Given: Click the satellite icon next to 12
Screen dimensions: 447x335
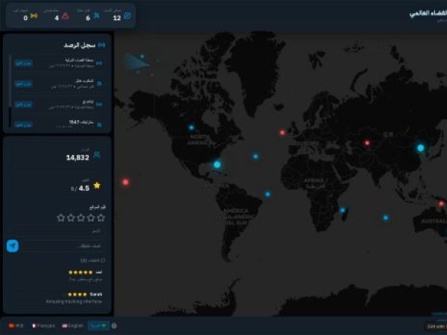Looking at the screenshot, I should pos(127,16).
